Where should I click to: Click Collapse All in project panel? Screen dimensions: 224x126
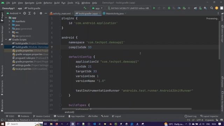34,13
